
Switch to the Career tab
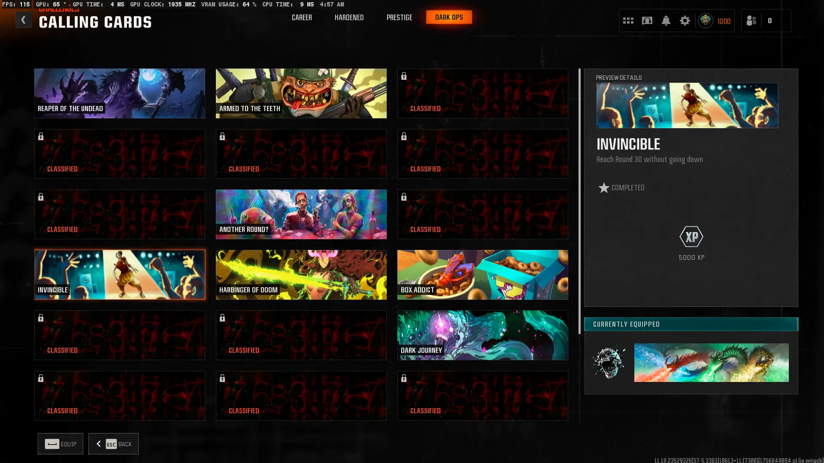302,18
